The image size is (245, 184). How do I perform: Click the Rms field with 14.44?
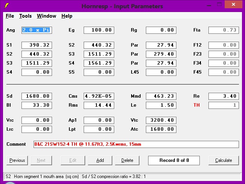pyautogui.click(x=99, y=105)
